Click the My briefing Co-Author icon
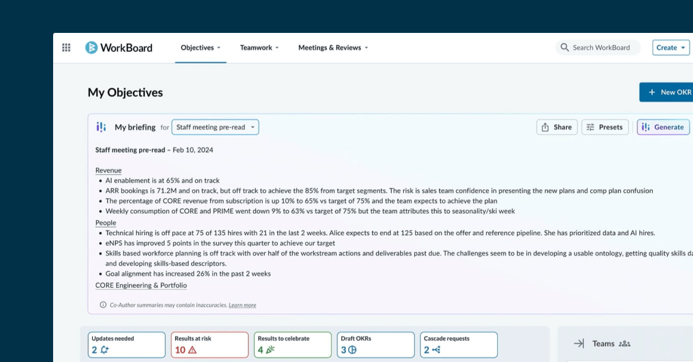Viewport: 693px width, 362px height. click(x=101, y=127)
